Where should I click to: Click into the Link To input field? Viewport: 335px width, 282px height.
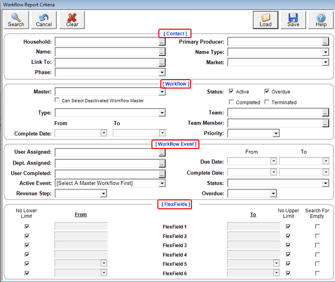[107, 62]
